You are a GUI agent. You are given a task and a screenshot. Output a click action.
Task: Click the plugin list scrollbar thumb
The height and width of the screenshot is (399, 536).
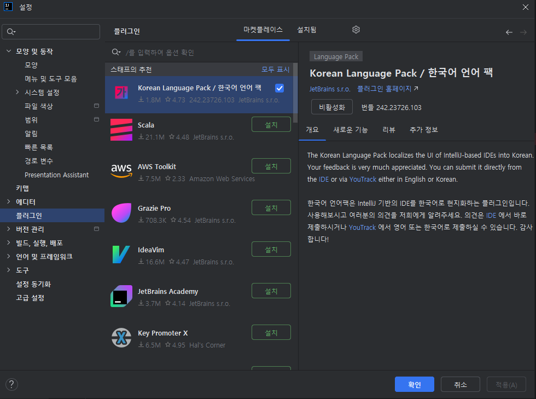[296, 92]
